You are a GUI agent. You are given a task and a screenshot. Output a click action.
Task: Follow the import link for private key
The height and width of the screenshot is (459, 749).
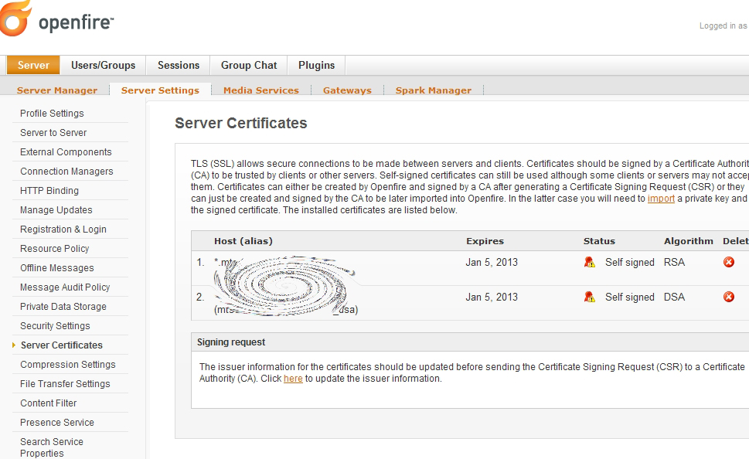pos(661,199)
